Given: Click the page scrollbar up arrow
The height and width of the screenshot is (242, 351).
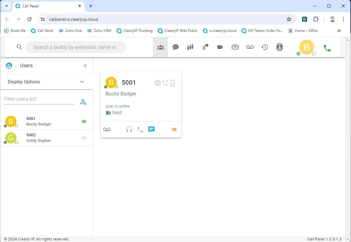Looking at the screenshot, I should [x=348, y=40].
